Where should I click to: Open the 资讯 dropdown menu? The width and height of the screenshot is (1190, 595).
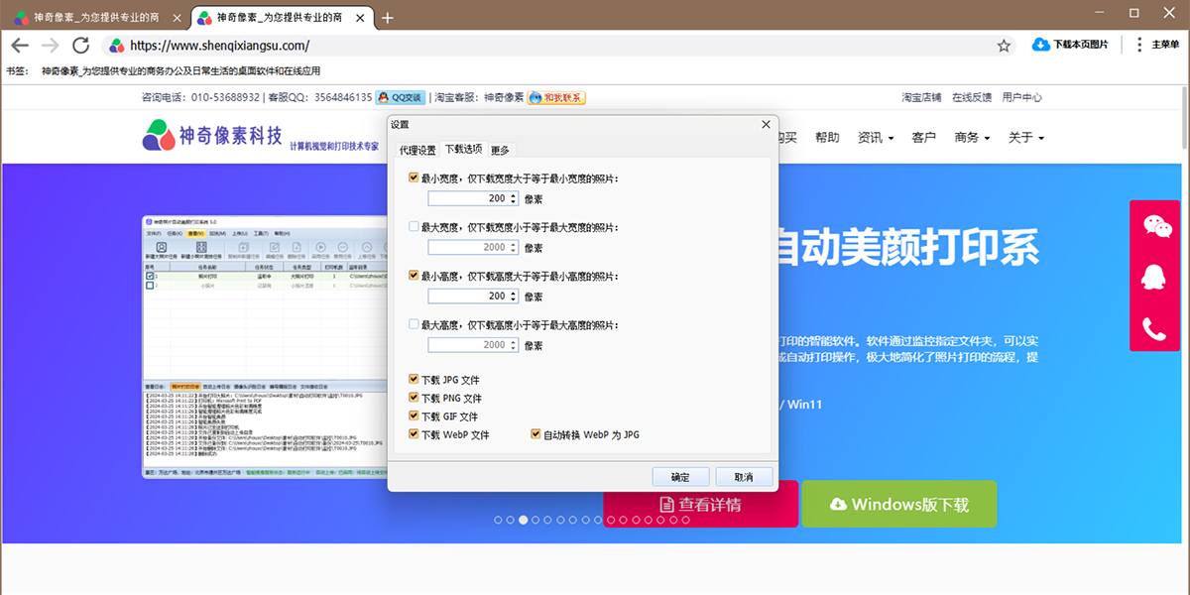pyautogui.click(x=876, y=138)
